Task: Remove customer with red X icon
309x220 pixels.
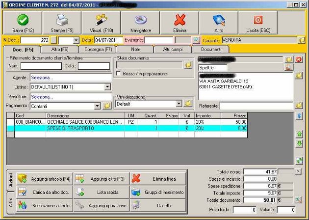Action: 299,59
